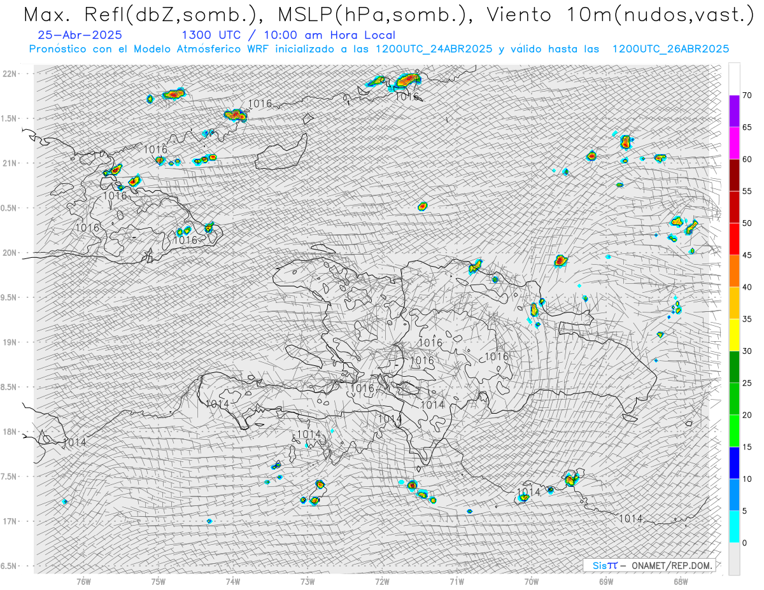Click the magenta 60–65 dBZ legend band
Image resolution: width=764 pixels, height=590 pixels.
734,143
